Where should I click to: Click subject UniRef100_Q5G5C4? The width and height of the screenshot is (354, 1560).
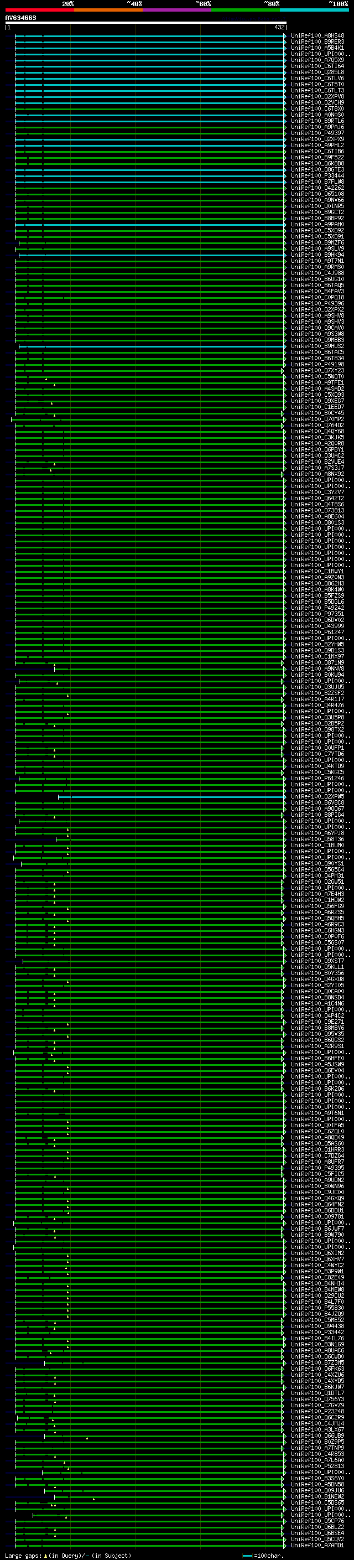click(317, 870)
